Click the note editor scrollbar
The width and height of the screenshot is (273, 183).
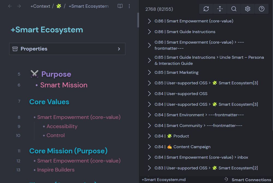click(138, 20)
